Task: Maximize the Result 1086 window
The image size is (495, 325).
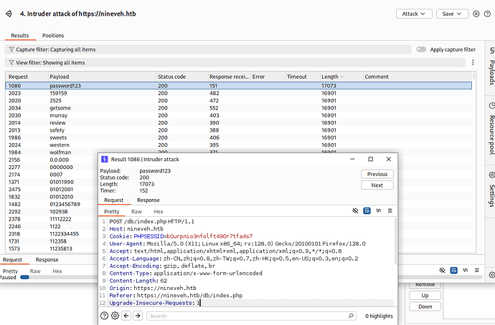Action: 371,160
